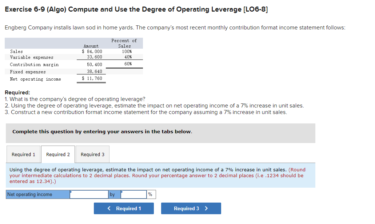This screenshot has width=375, height=224.
Task: Click the Required 1 navigation button
Action: click(x=124, y=208)
